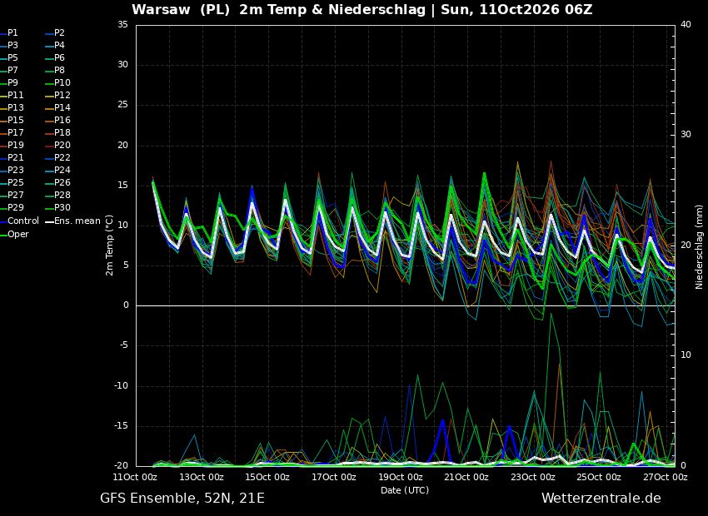This screenshot has height=516, width=708.
Task: Click the '35' temperature axis value
Action: (122, 24)
